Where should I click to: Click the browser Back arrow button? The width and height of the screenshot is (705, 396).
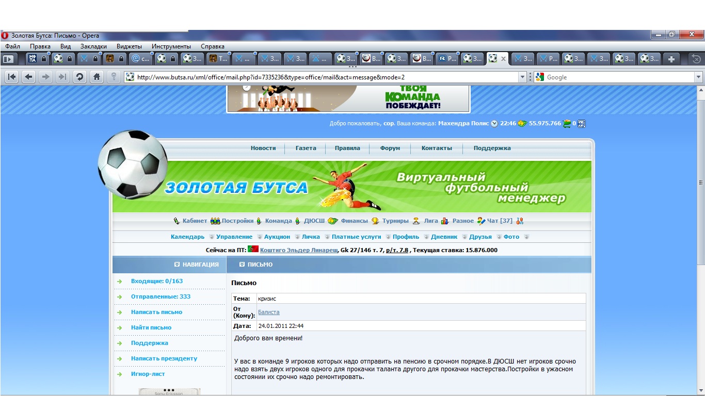pos(28,77)
